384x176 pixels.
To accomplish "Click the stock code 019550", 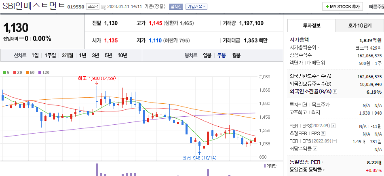I will [x=76, y=7].
